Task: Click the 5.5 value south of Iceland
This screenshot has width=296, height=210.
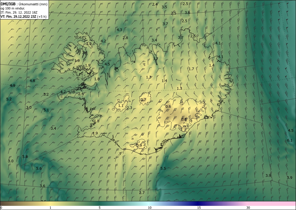Action: click(x=163, y=169)
